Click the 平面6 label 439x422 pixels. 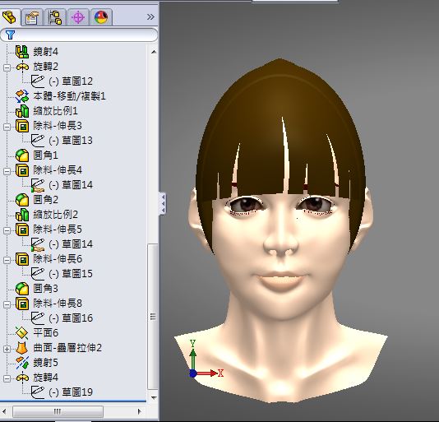click(x=46, y=333)
